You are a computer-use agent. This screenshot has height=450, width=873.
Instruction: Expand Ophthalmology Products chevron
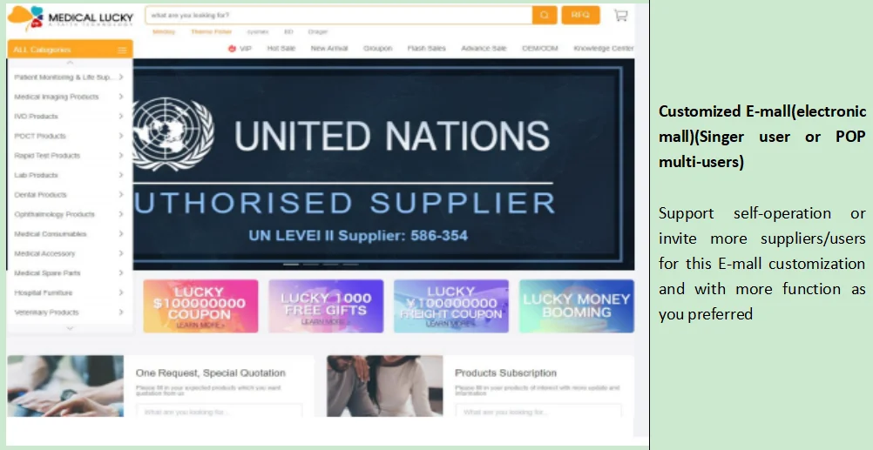[x=121, y=214]
